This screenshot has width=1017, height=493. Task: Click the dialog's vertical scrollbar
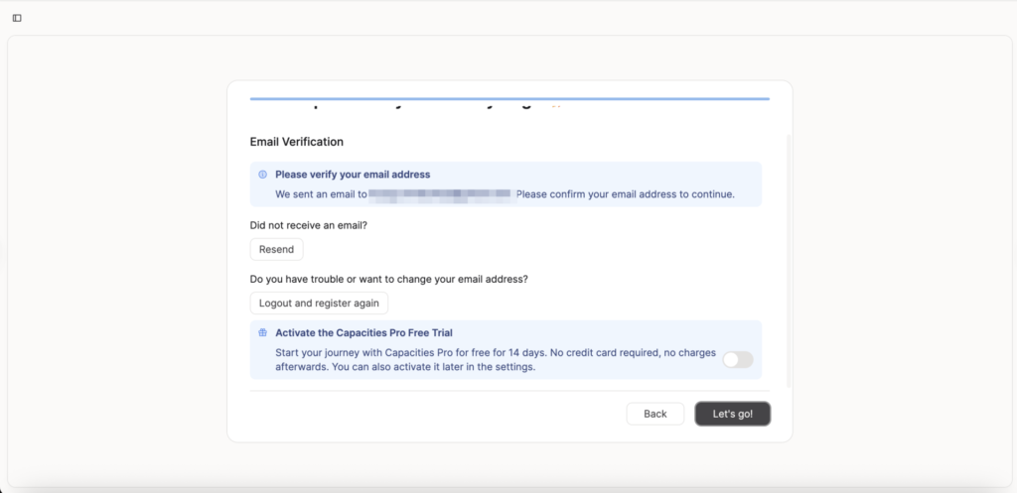(x=789, y=258)
